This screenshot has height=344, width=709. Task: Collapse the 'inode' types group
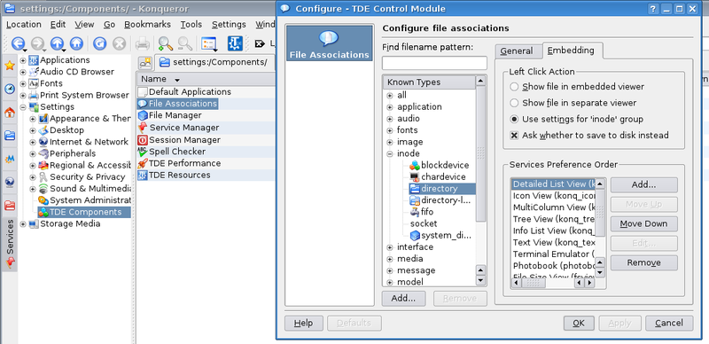tap(390, 154)
